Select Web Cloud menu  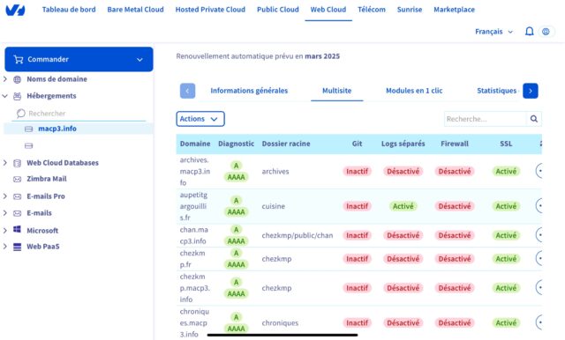(328, 10)
